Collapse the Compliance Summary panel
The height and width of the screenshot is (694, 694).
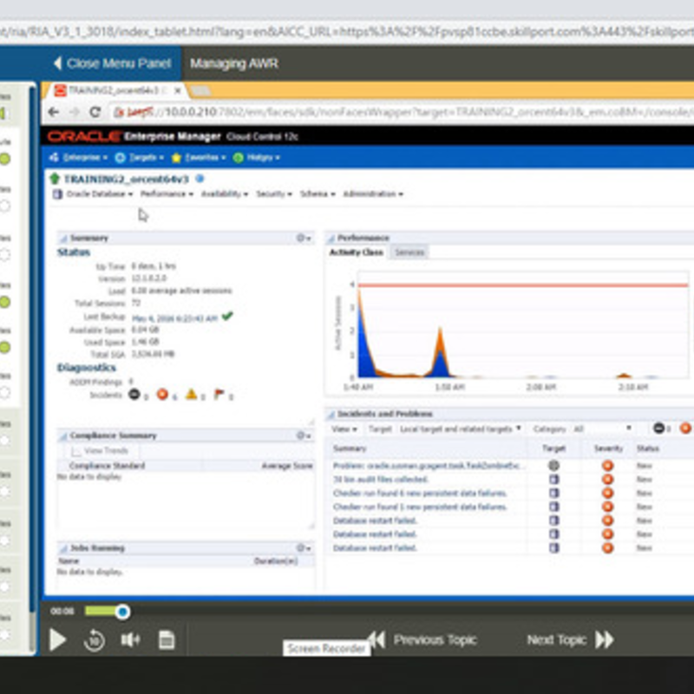click(63, 436)
